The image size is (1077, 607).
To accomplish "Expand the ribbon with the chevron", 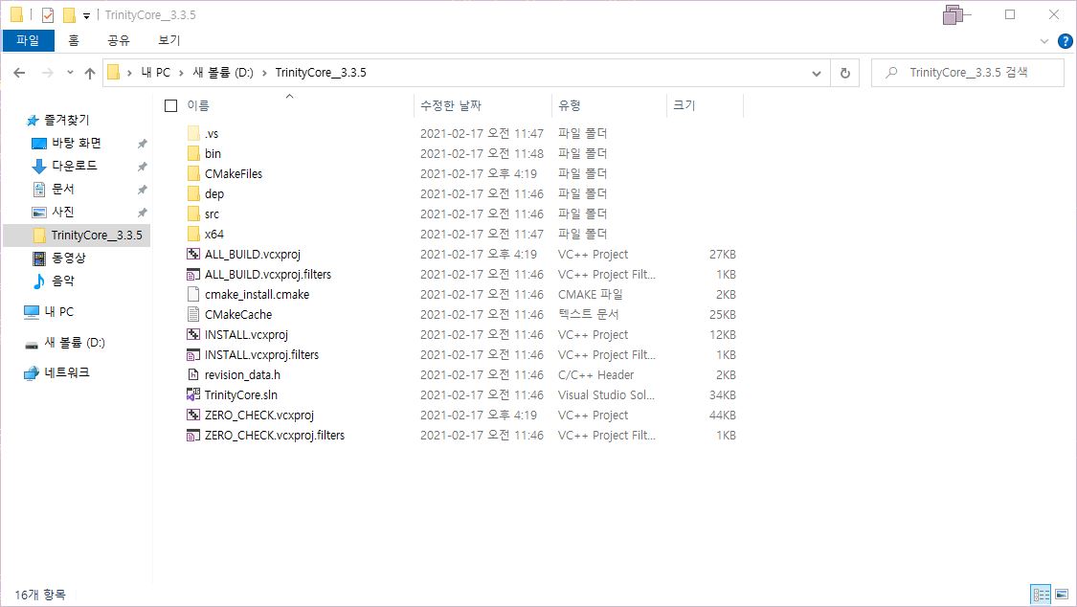I will [x=1044, y=41].
